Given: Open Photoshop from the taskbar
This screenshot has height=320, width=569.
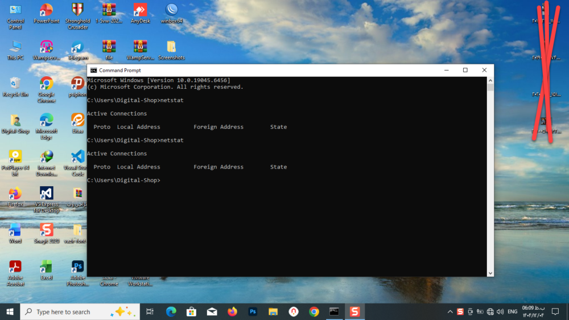Looking at the screenshot, I should pos(253,311).
